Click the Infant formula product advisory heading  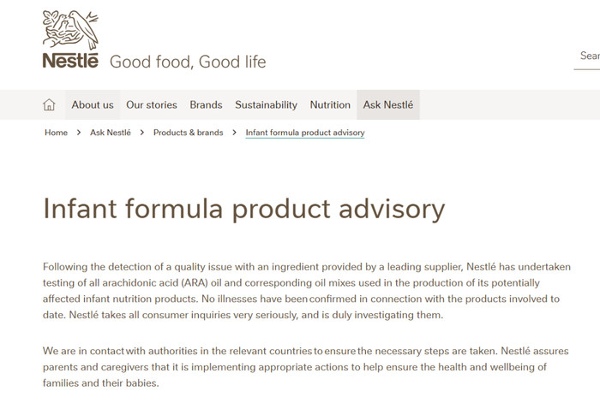[244, 209]
